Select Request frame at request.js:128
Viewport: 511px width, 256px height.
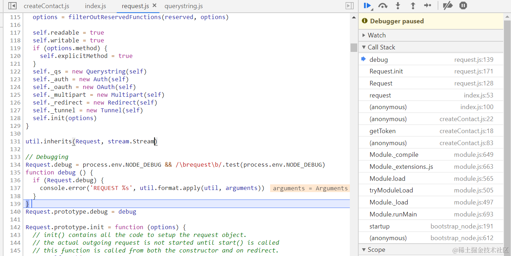431,83
